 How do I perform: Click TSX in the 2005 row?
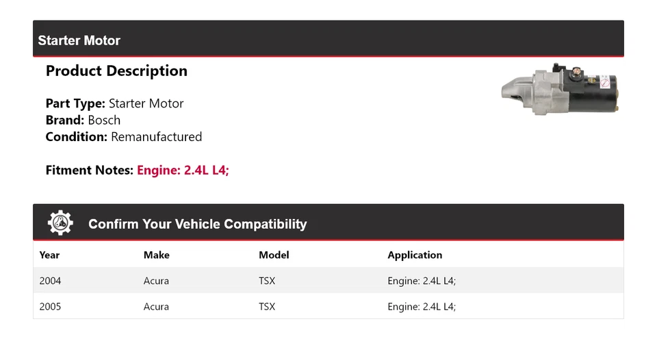point(267,307)
